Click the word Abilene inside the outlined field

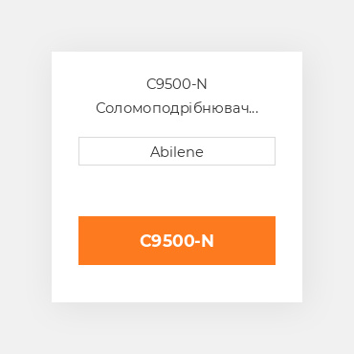click(x=177, y=152)
